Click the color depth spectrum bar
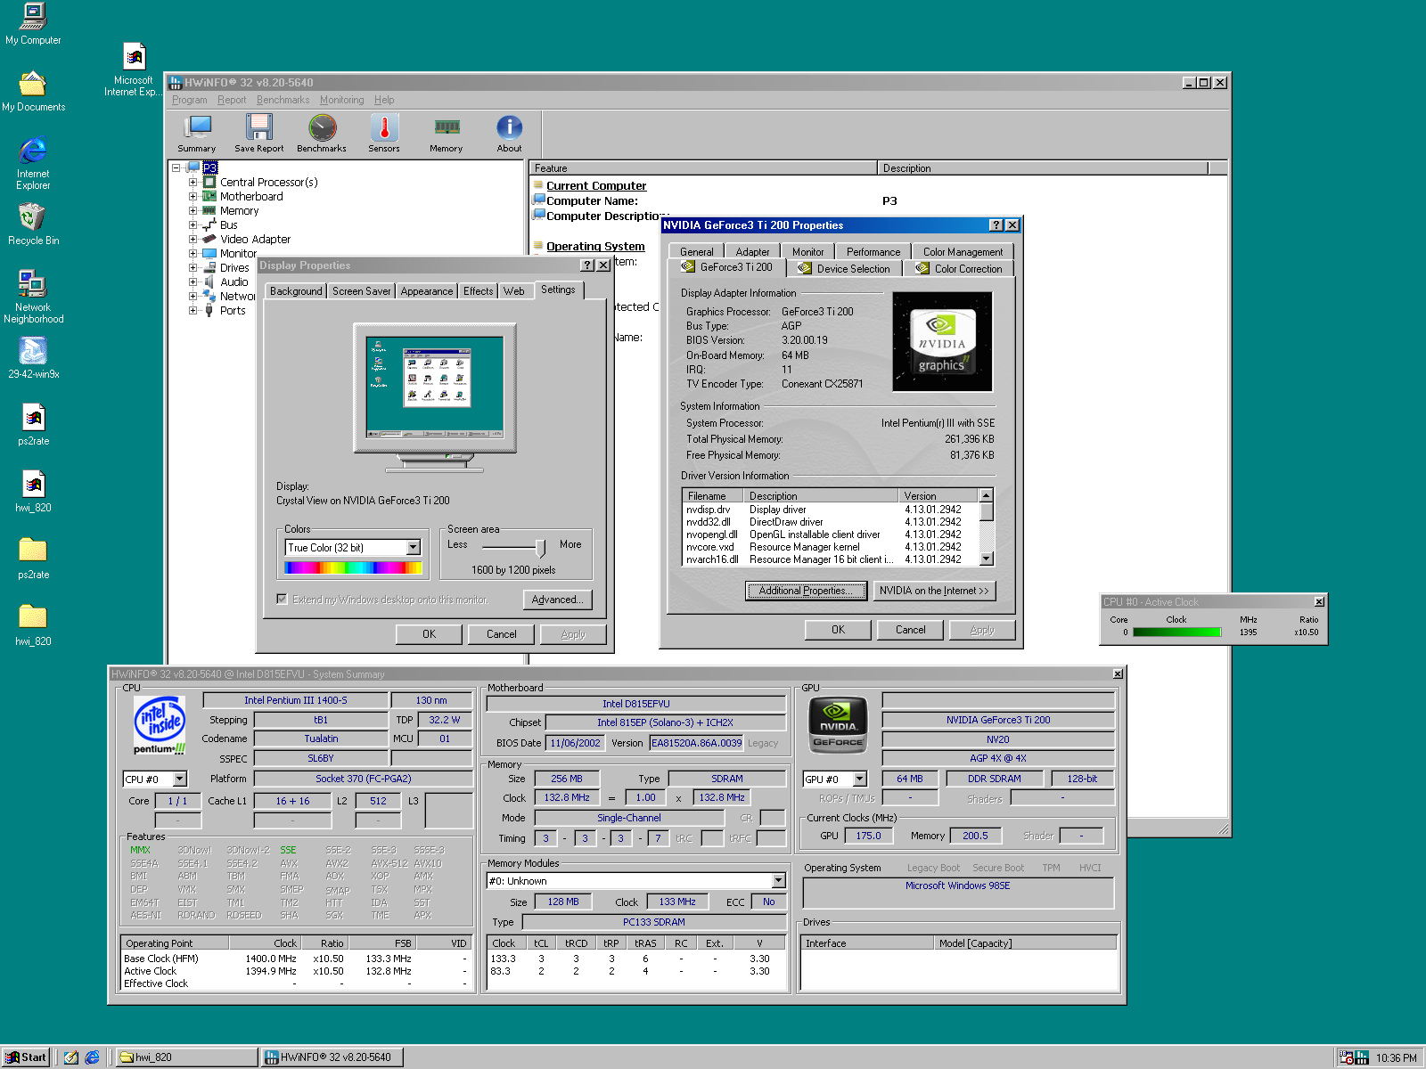Image resolution: width=1426 pixels, height=1069 pixels. click(x=353, y=567)
